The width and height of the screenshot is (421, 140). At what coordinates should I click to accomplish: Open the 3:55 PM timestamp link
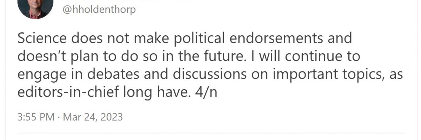coord(36,117)
